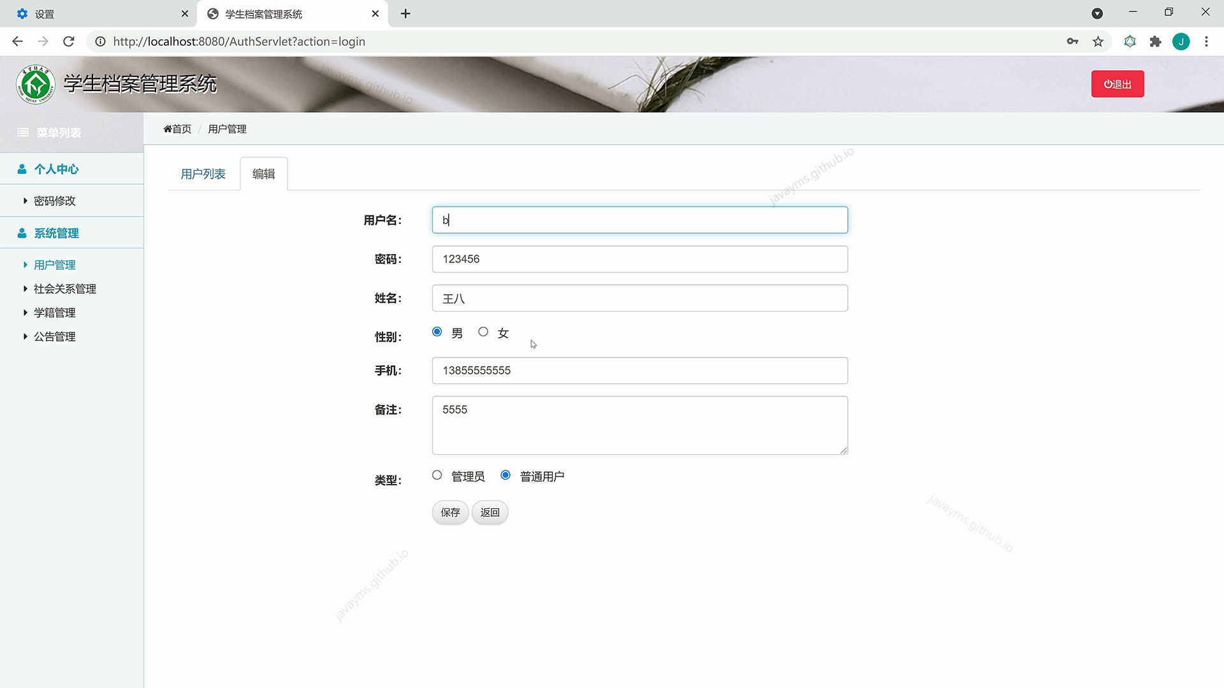The height and width of the screenshot is (688, 1224).
Task: Expand the 公告管理 menu item
Action: [x=54, y=336]
